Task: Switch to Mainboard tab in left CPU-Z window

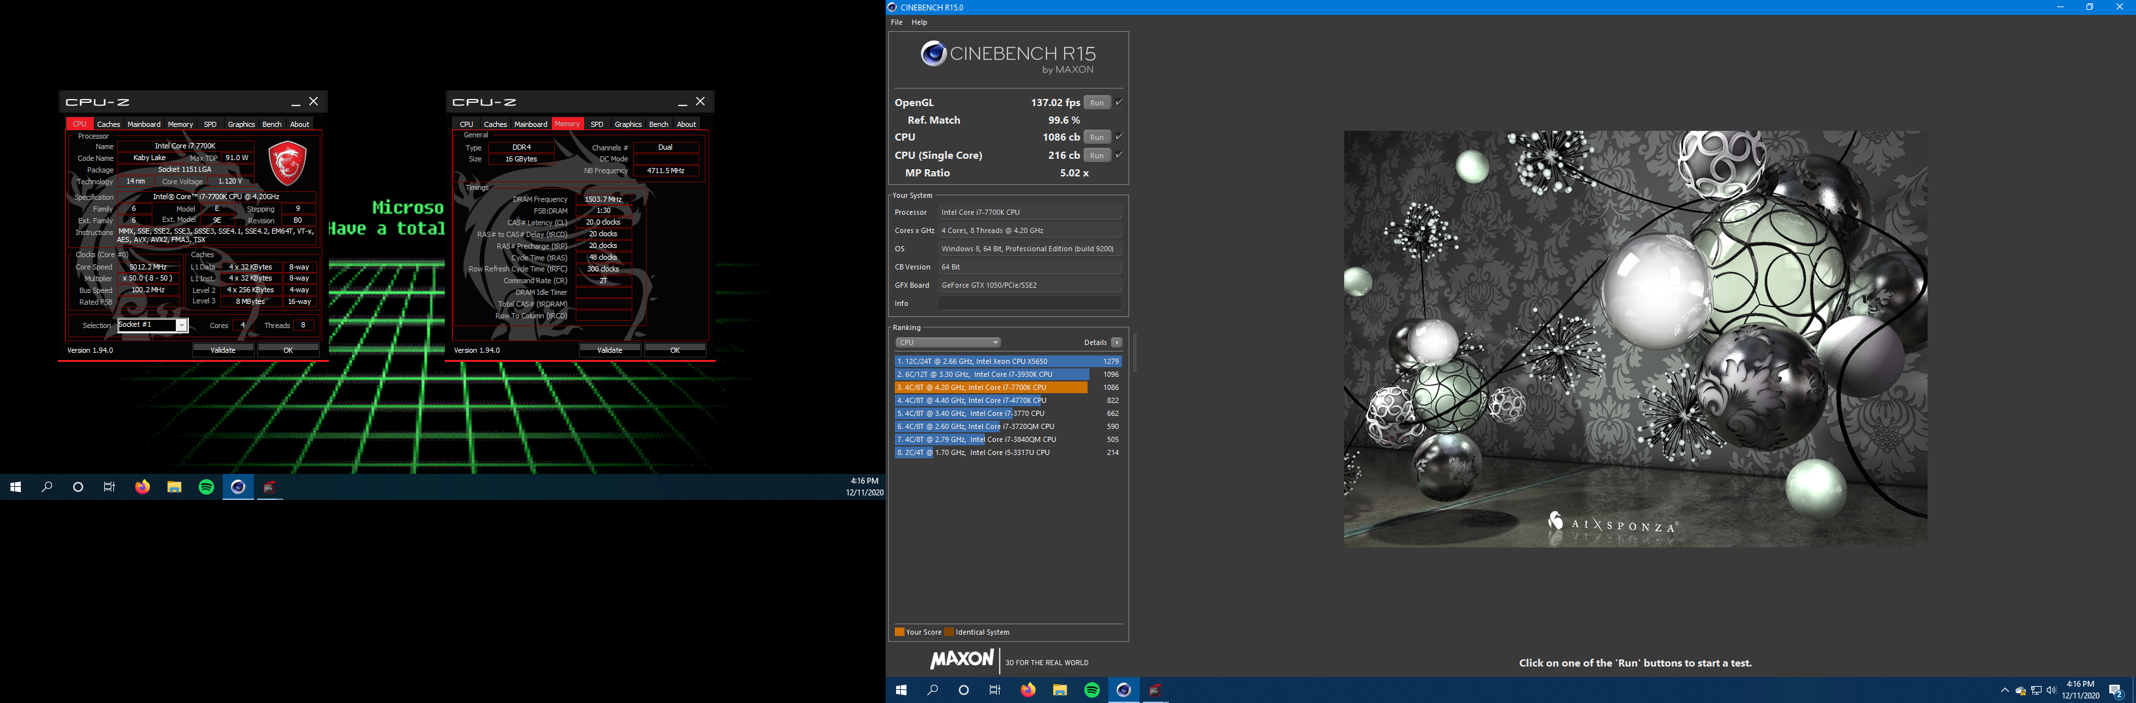Action: pos(143,124)
